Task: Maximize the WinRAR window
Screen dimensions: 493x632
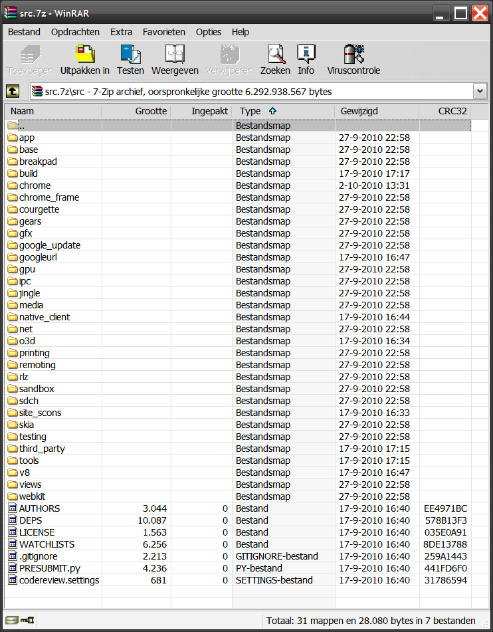Action: click(x=460, y=13)
